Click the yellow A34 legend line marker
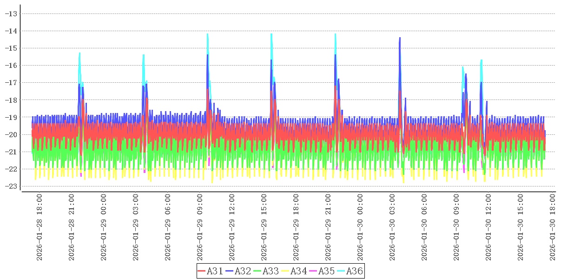Viewport: 561px width, 279px height. [x=285, y=271]
